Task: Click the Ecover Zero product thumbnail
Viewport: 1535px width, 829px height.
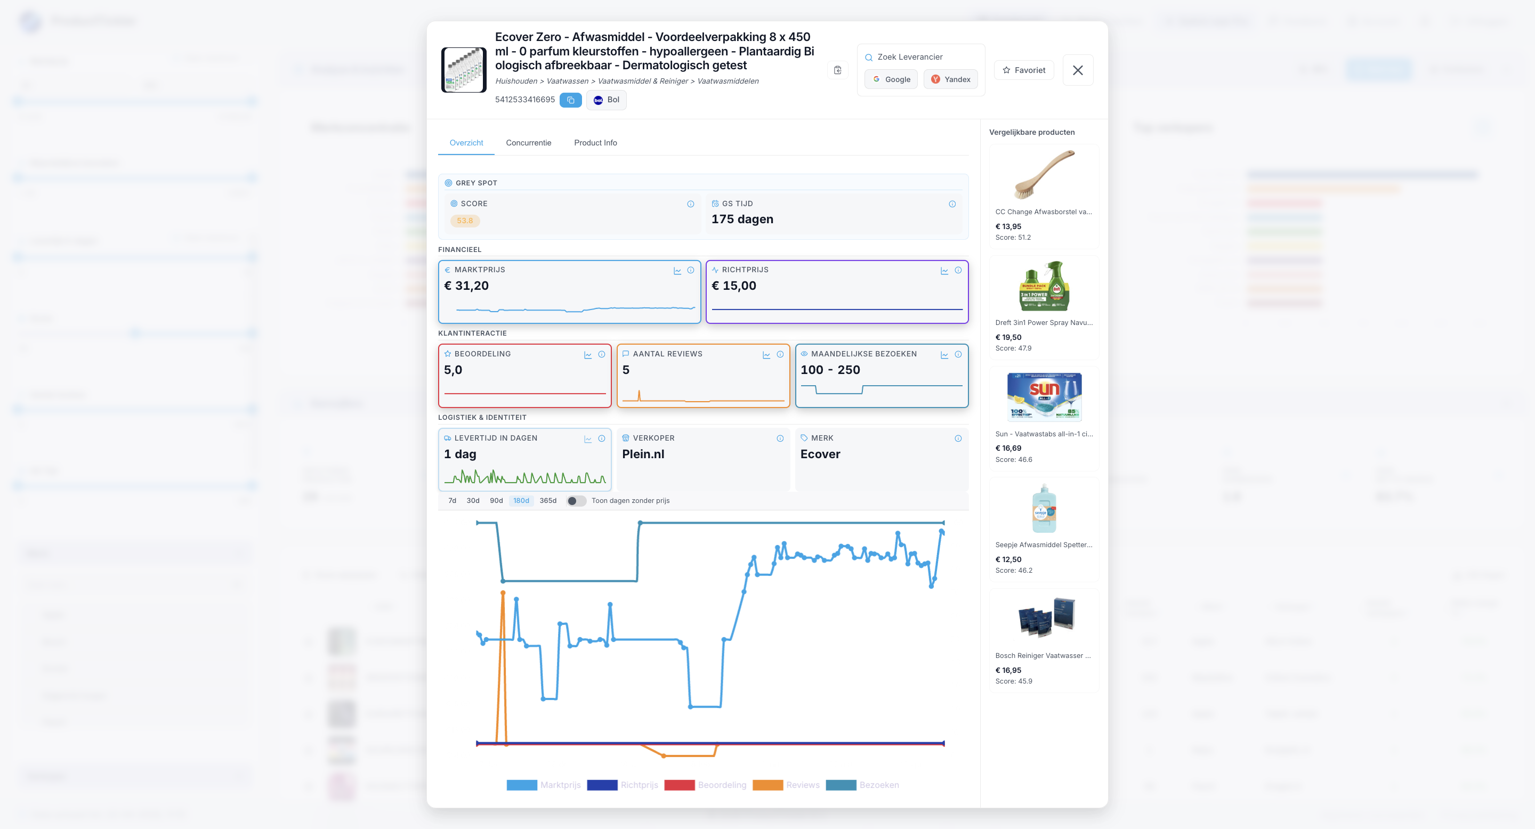Action: pyautogui.click(x=464, y=70)
